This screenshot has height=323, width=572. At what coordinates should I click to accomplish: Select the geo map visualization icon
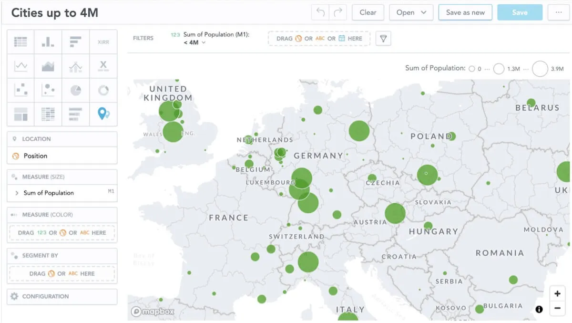(103, 114)
